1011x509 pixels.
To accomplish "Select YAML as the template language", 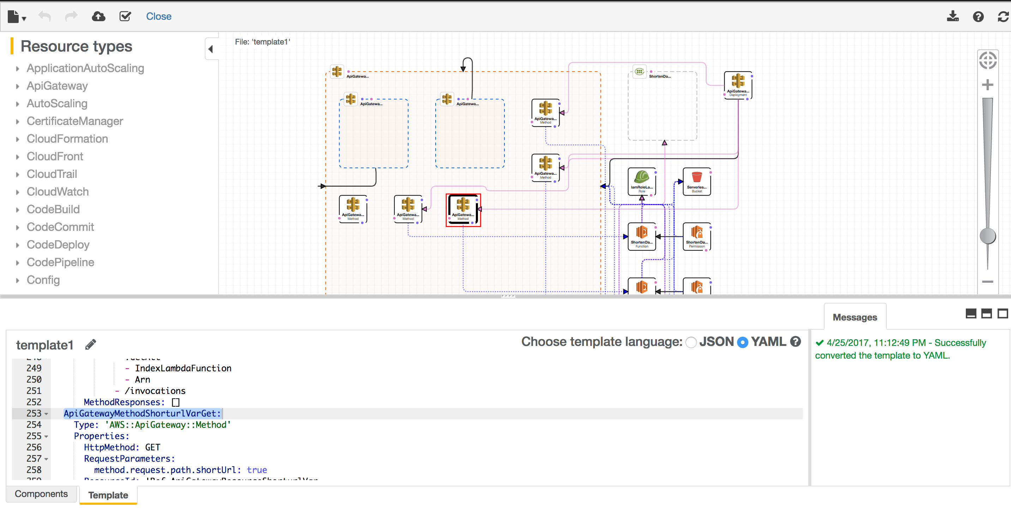I will coord(742,342).
